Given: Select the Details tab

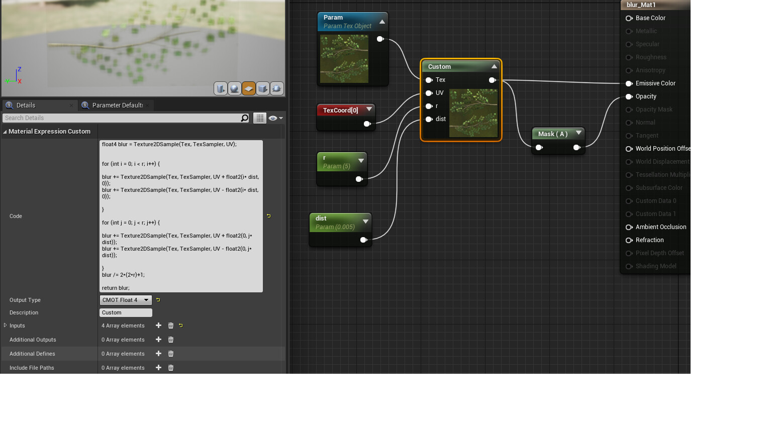Looking at the screenshot, I should (26, 105).
